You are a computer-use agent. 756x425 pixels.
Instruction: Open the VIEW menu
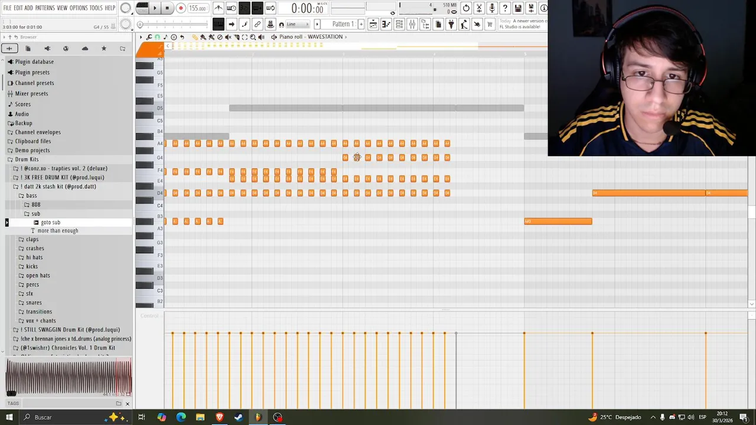62,8
